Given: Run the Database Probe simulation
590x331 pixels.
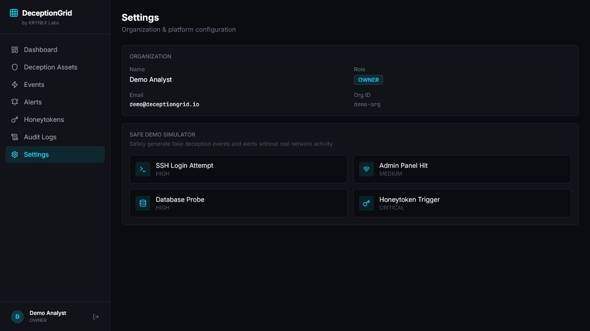Looking at the screenshot, I should coord(238,203).
